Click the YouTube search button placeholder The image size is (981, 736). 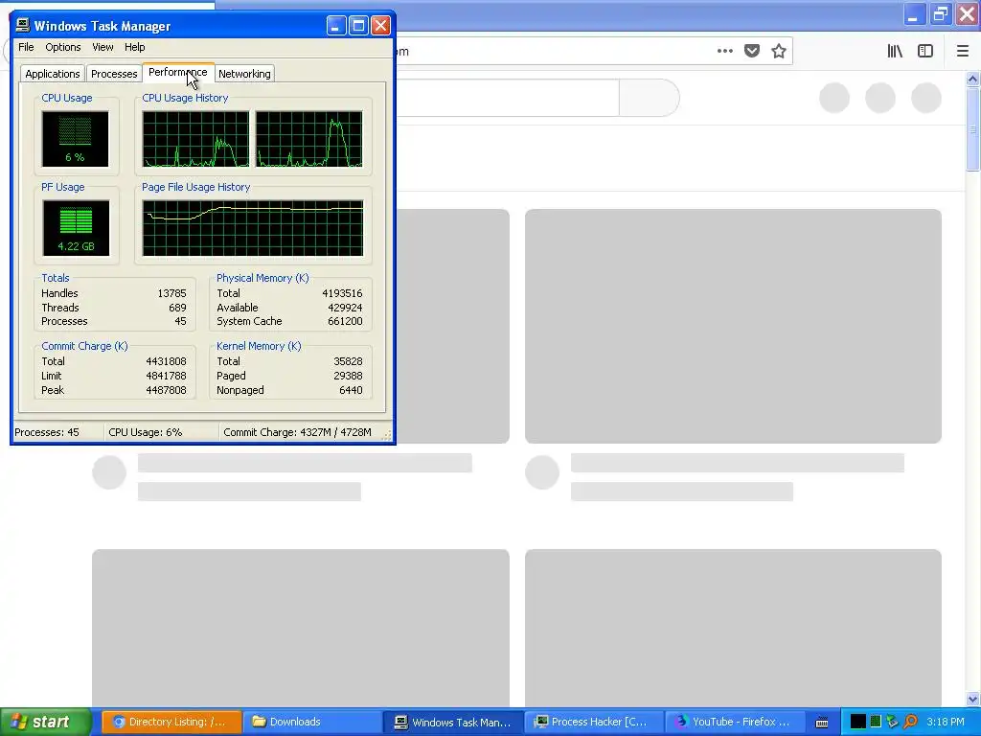pyautogui.click(x=649, y=98)
